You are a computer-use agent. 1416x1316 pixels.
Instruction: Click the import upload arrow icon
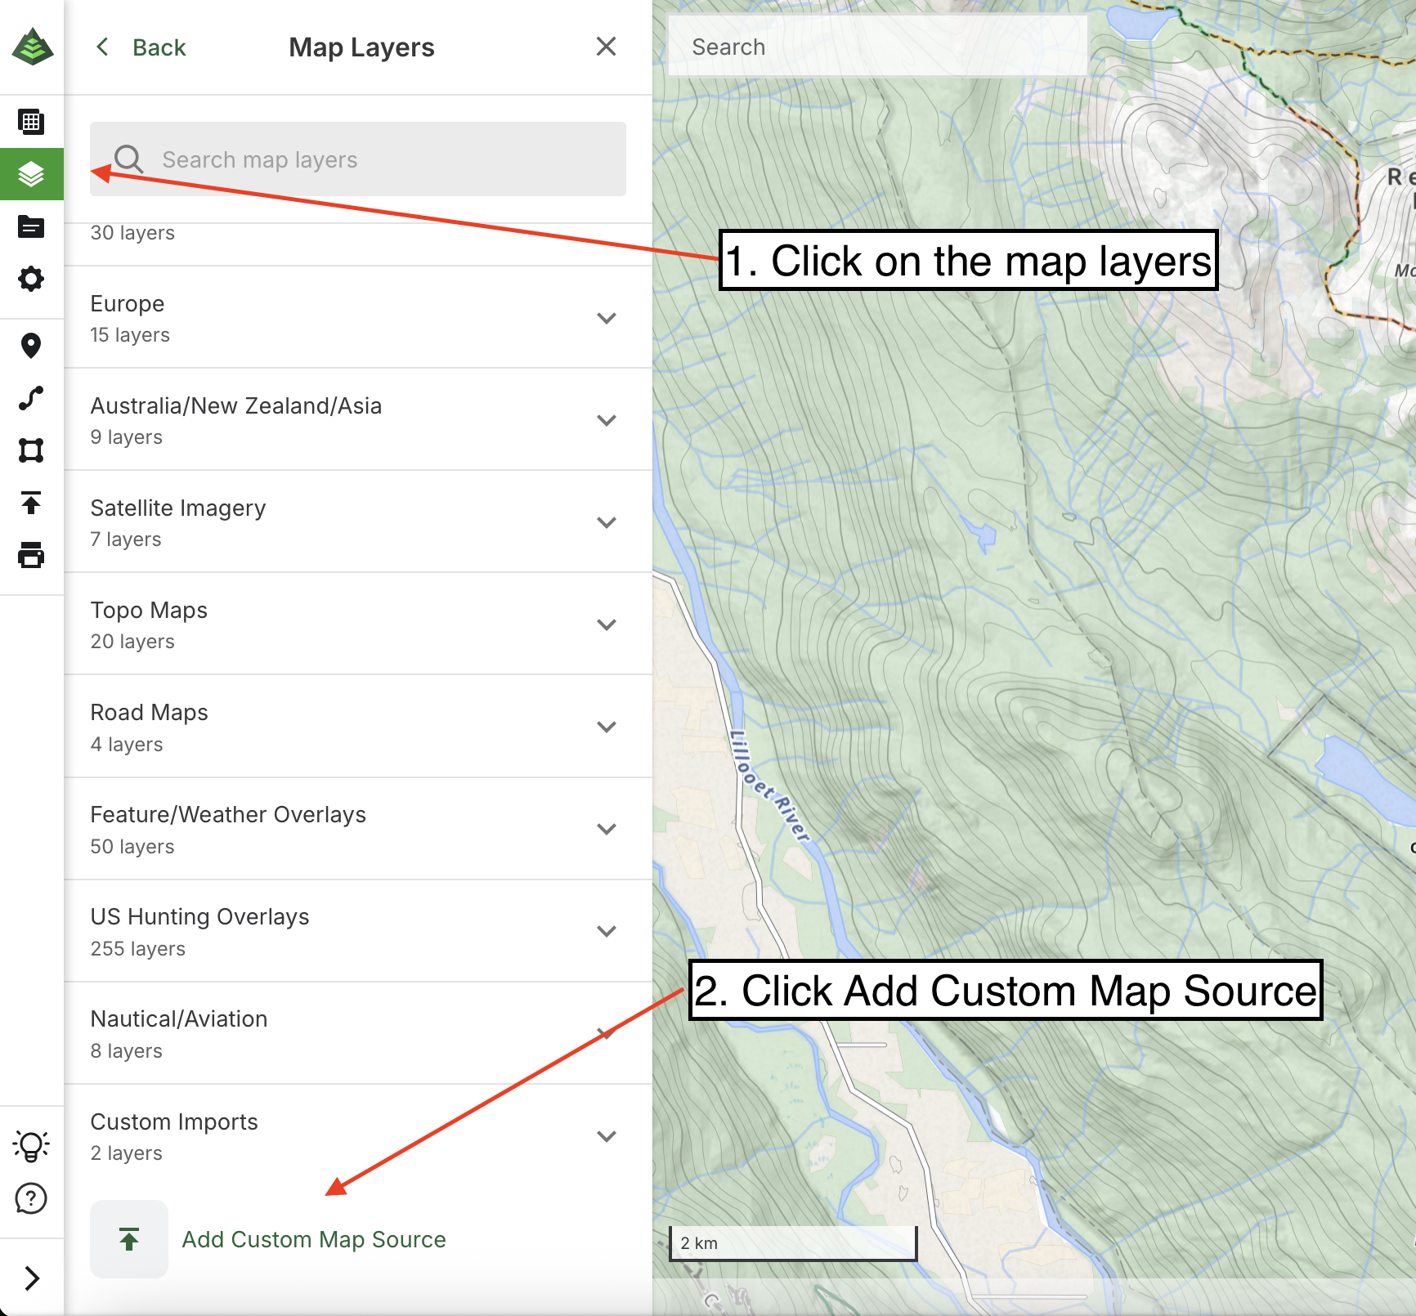[31, 503]
